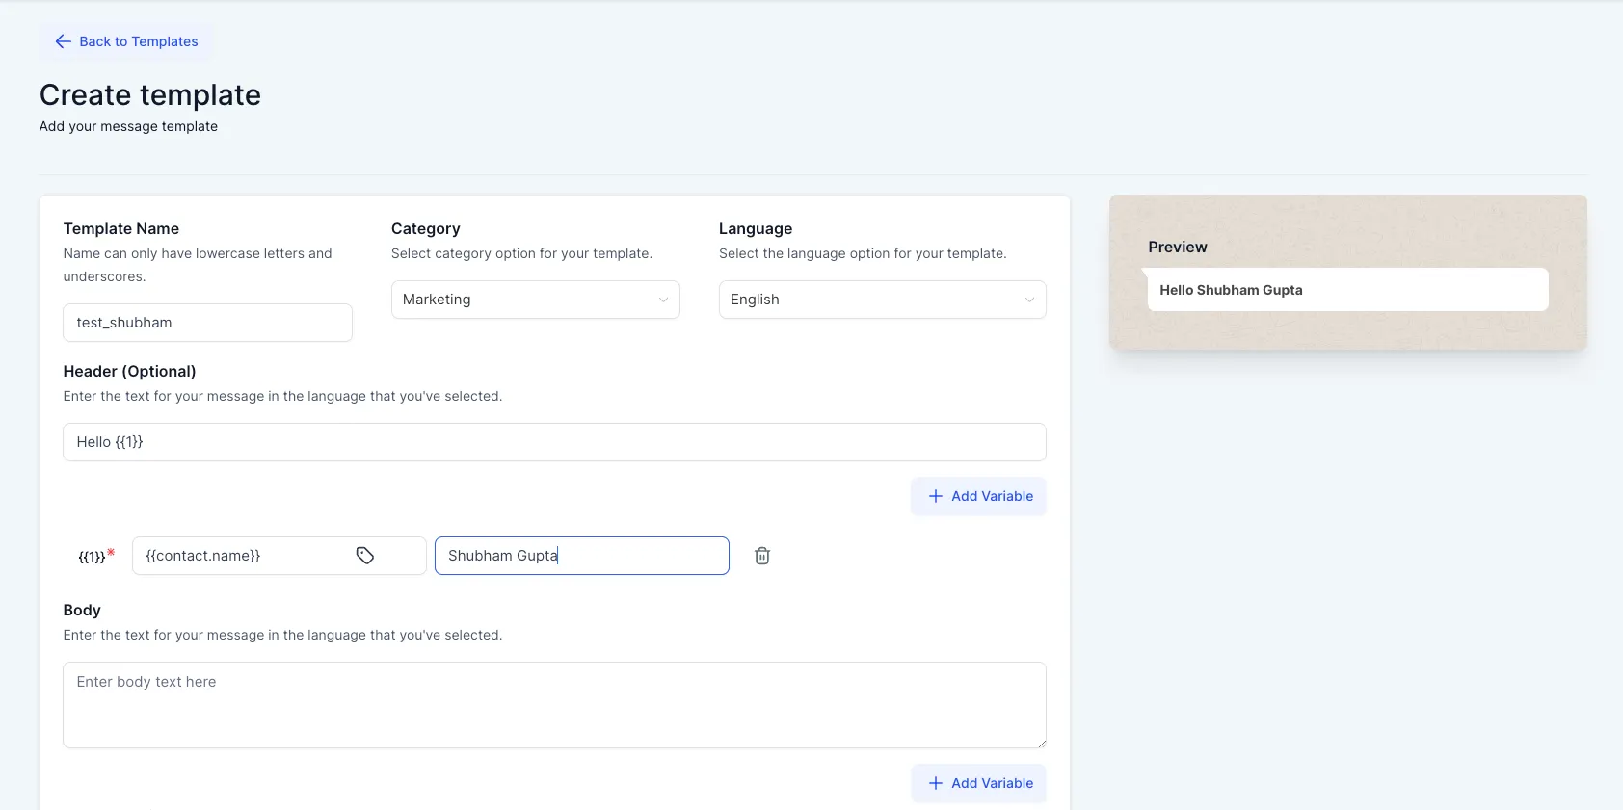
Task: Click plus icon on header Add Variable
Action: tap(936, 496)
